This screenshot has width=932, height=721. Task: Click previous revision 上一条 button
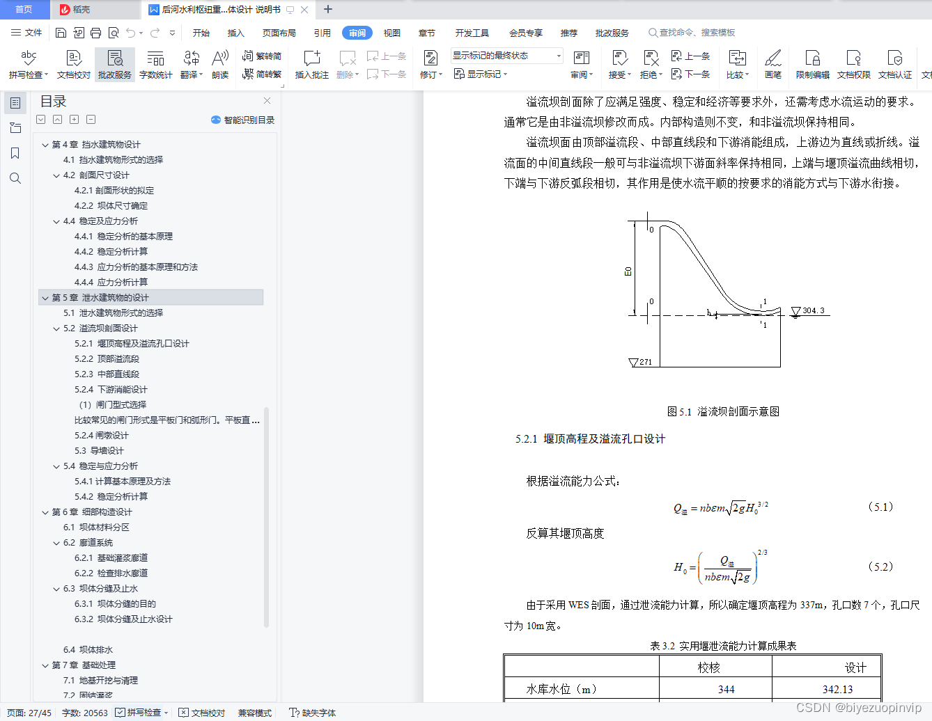[691, 56]
